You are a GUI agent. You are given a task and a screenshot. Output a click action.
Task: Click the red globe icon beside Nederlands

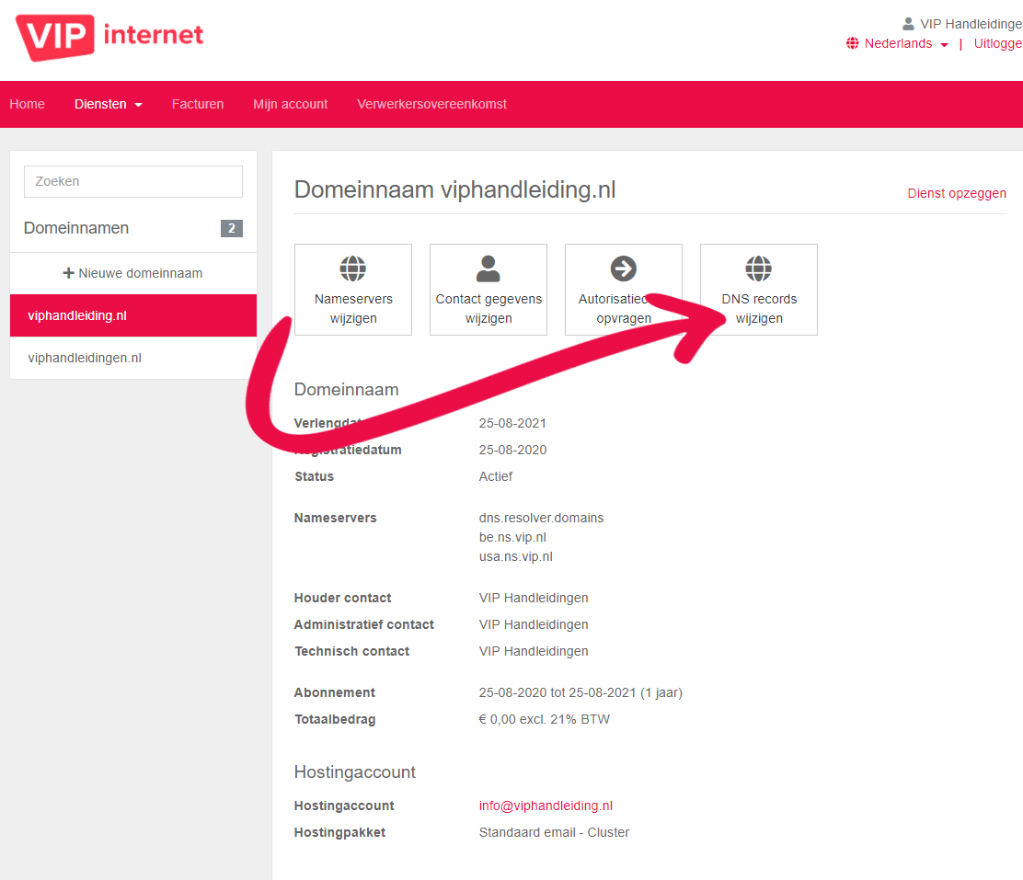coord(852,44)
